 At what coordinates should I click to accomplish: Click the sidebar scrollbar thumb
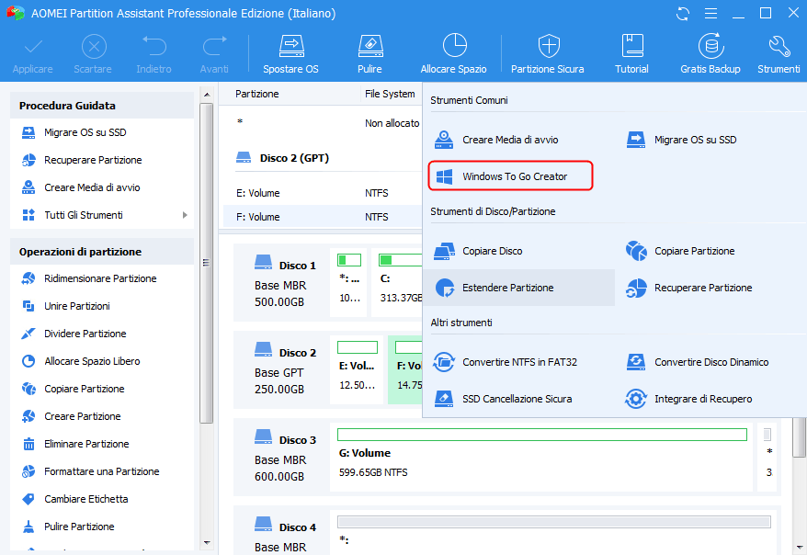(207, 263)
